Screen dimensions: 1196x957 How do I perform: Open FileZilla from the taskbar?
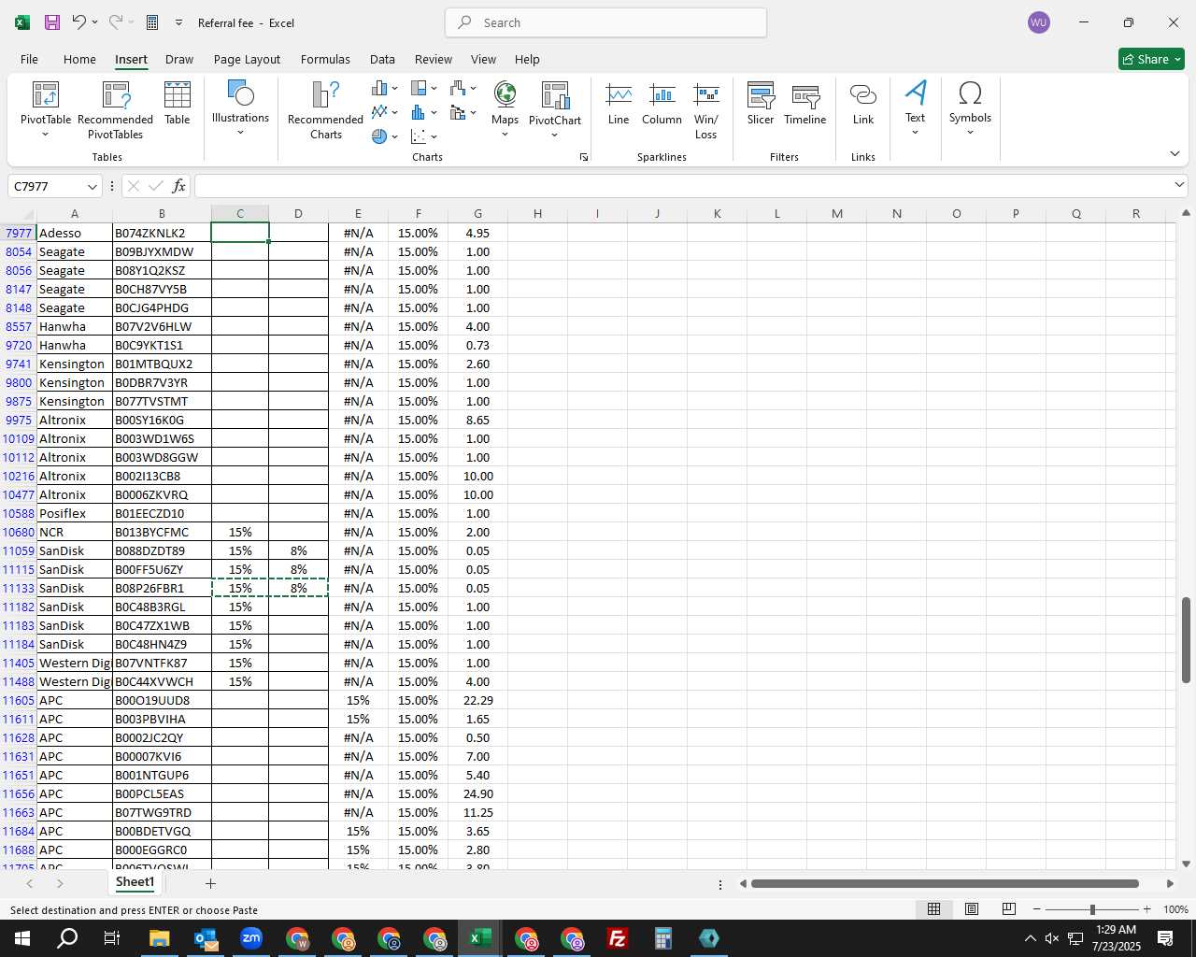click(x=618, y=938)
